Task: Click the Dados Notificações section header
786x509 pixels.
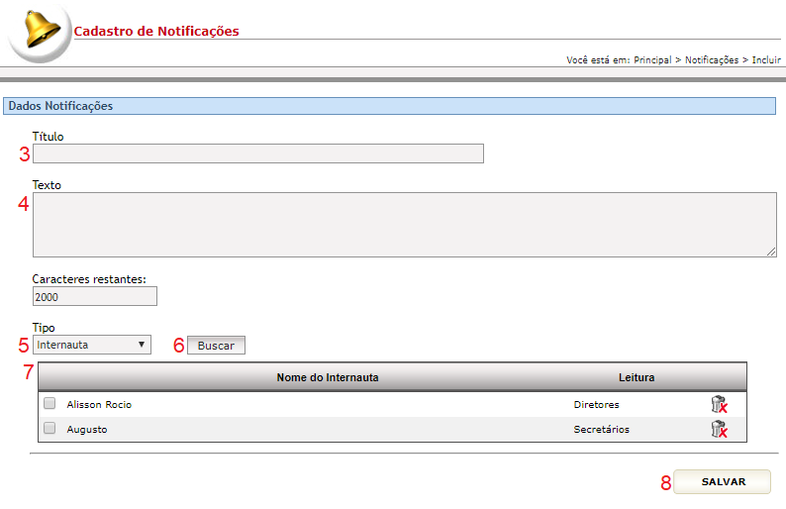Action: pyautogui.click(x=389, y=106)
